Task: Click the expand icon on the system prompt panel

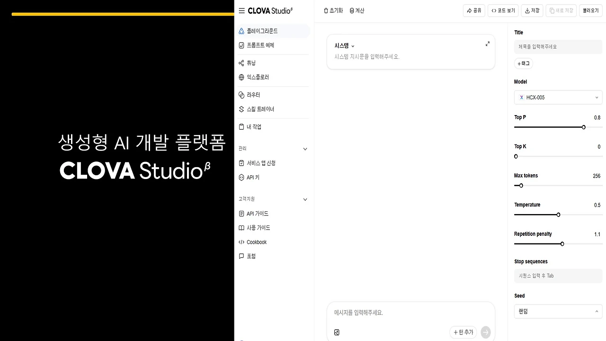Action: 487,43
